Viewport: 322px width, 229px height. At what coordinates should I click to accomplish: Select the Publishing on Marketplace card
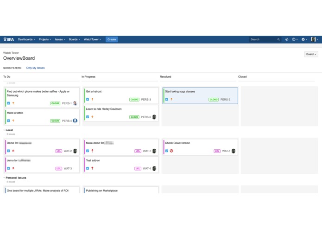tap(121, 190)
